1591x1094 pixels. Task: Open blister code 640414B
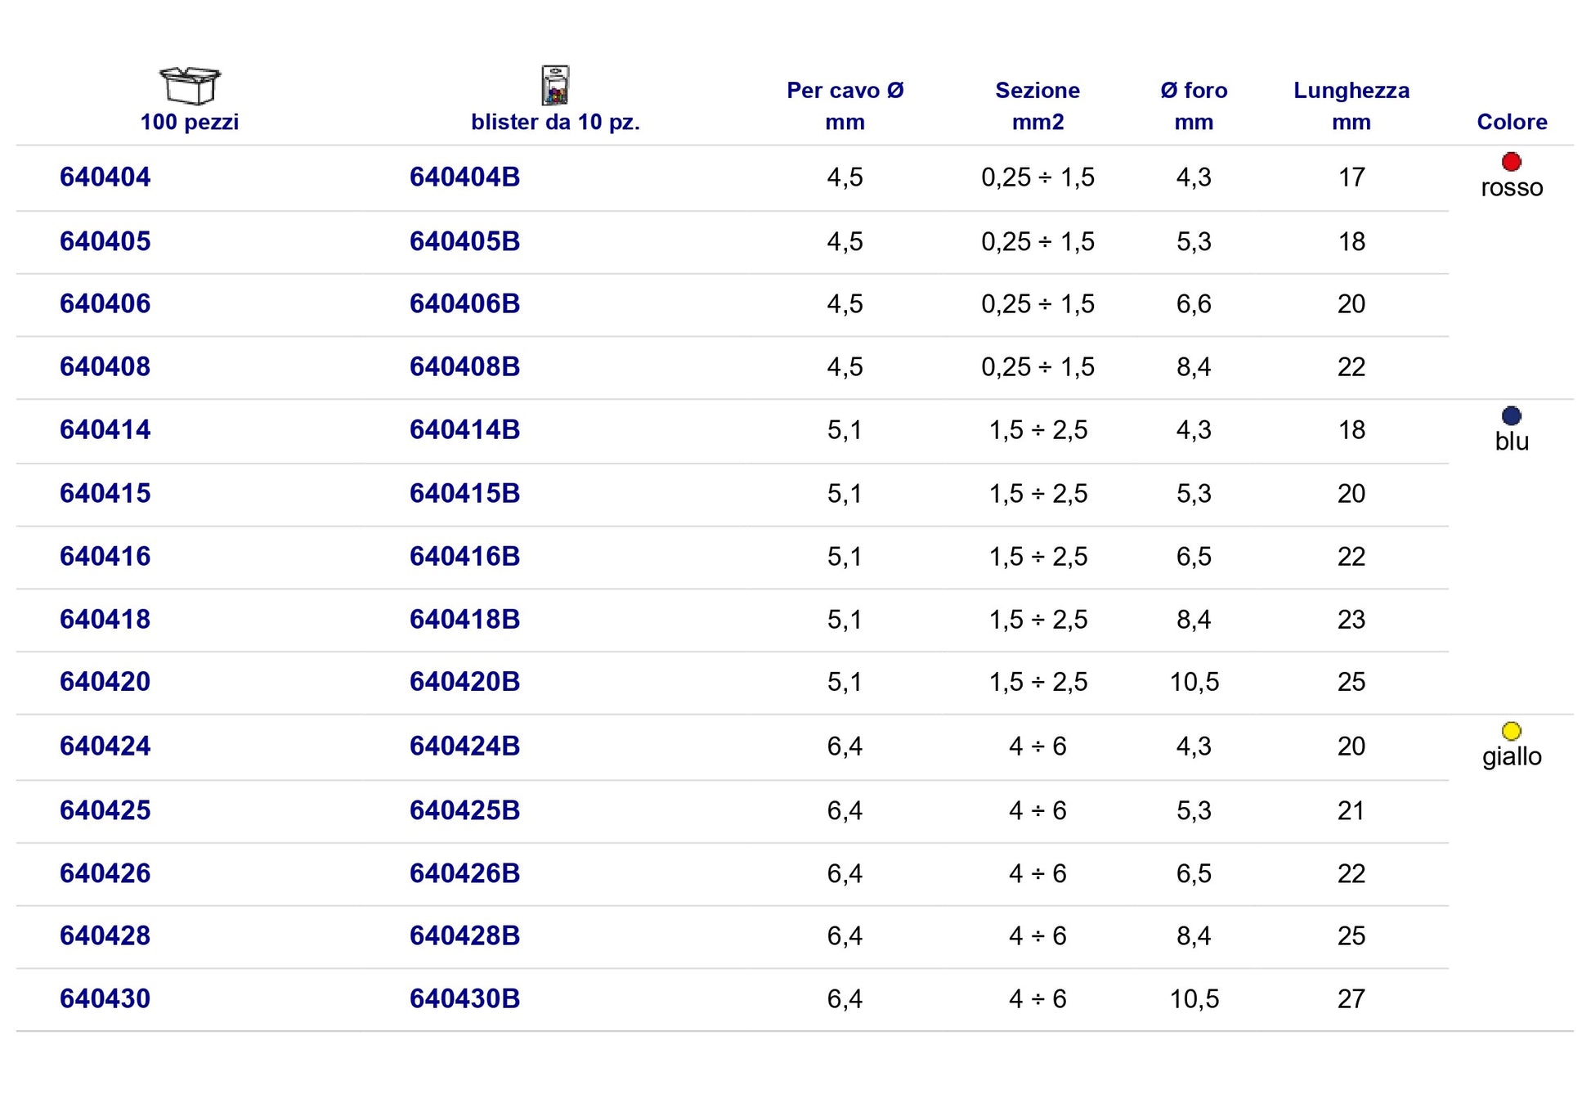465,430
